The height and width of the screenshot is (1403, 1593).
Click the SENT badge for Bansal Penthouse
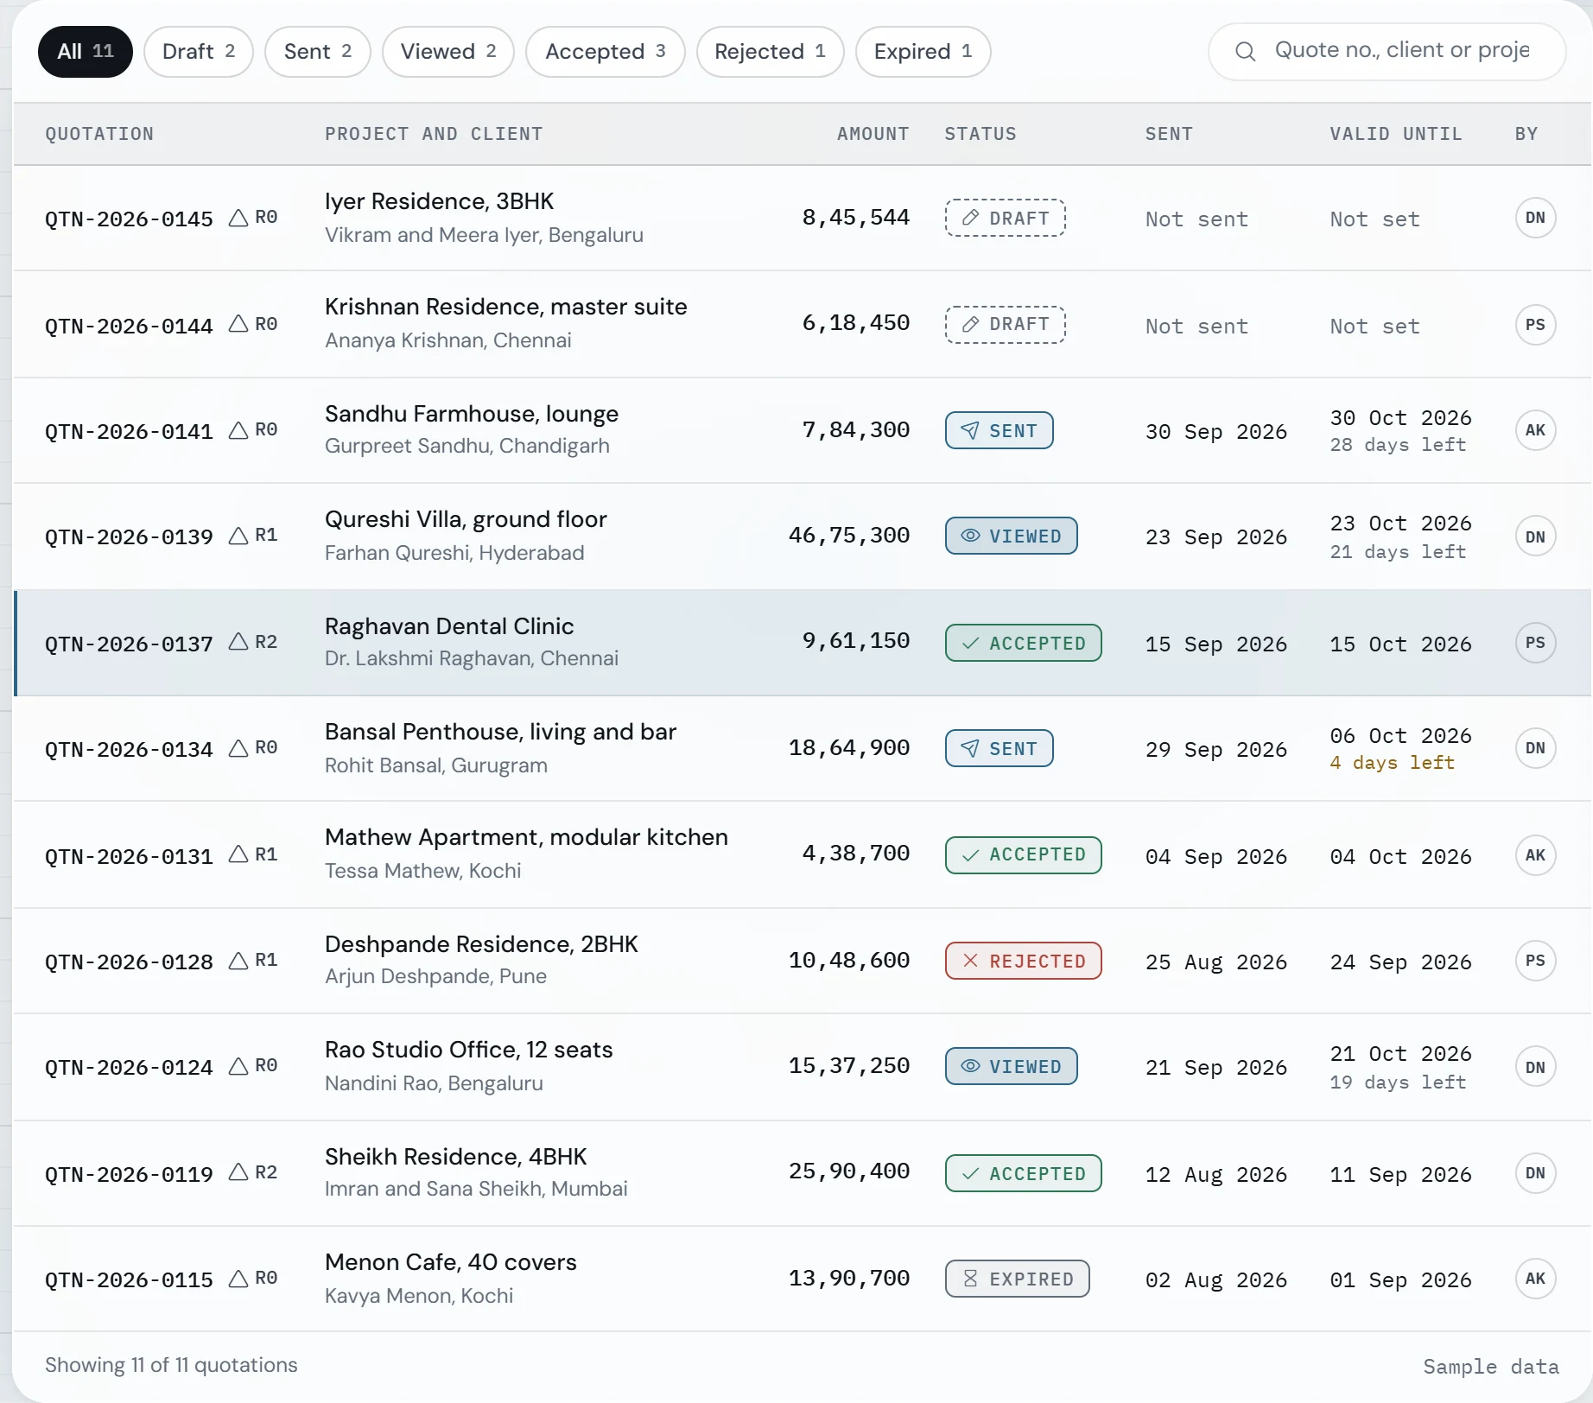pos(1000,748)
